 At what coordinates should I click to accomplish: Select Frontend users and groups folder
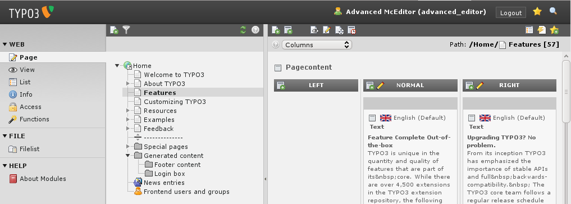coord(186,192)
